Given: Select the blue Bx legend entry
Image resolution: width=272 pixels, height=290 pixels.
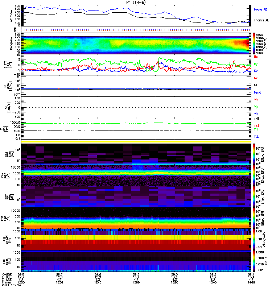Looking at the screenshot, I should pyautogui.click(x=256, y=71).
